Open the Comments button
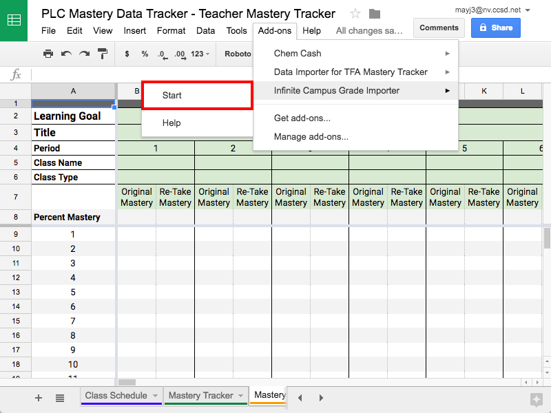 pyautogui.click(x=439, y=28)
